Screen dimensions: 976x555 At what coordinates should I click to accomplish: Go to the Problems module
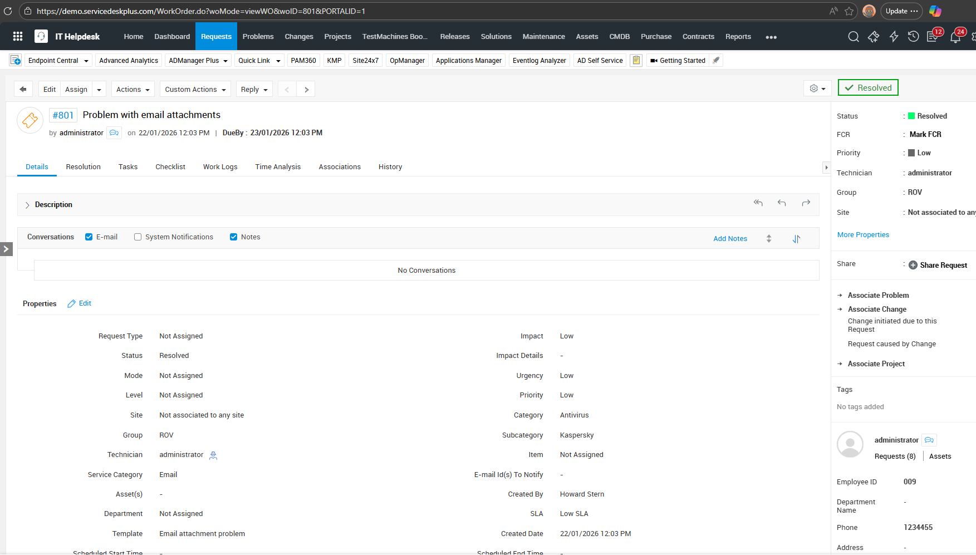[258, 37]
